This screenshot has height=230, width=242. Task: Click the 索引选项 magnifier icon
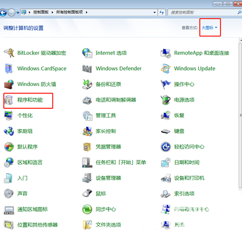click(x=166, y=194)
